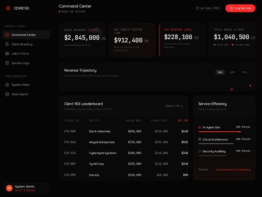Switch the revenue chart to 30D
This screenshot has width=262, height=197.
point(220,72)
